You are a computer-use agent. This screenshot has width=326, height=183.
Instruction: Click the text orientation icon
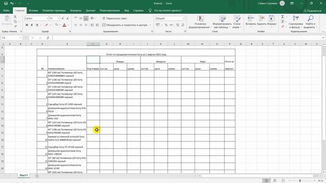[x=92, y=18]
